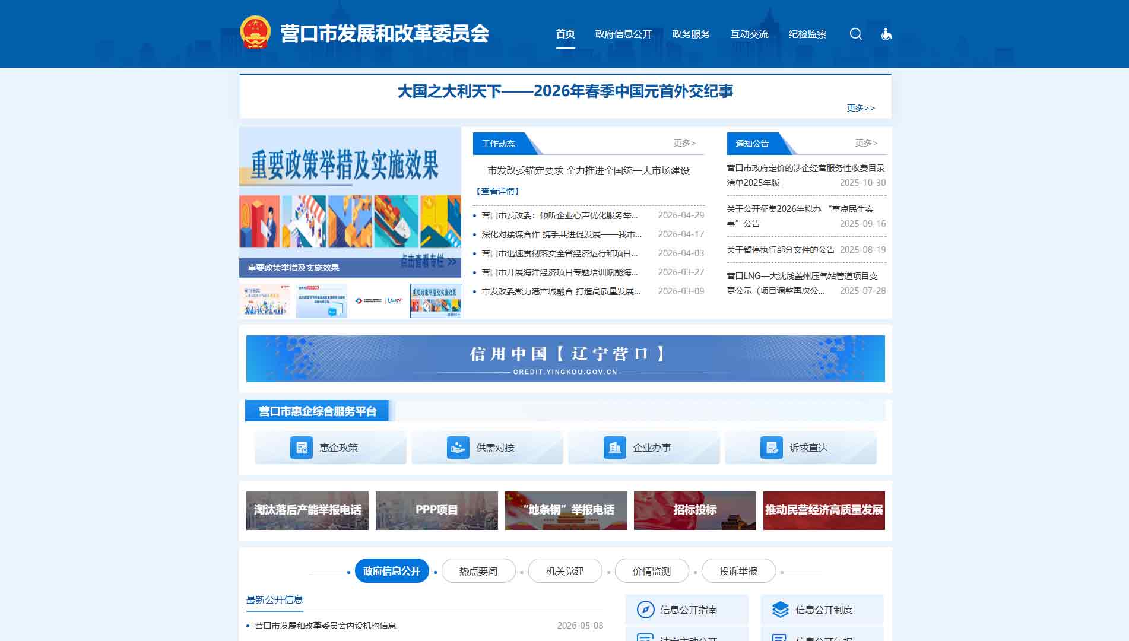This screenshot has width=1129, height=641.
Task: Open the 供需对接 service button
Action: (487, 448)
